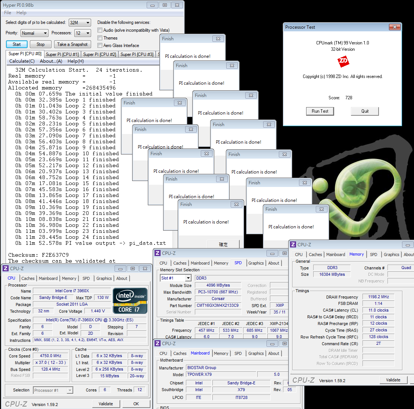
Task: Close the Processor Test window
Action: 395,27
